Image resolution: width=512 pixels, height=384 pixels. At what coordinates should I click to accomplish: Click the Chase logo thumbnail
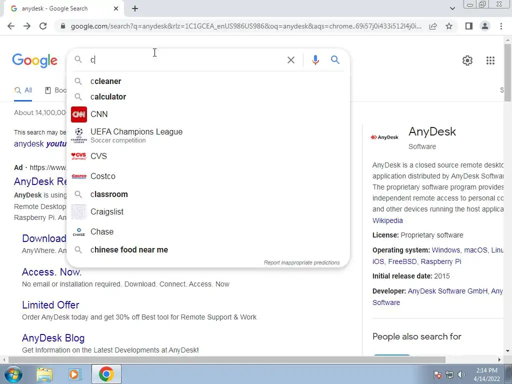pos(78,232)
